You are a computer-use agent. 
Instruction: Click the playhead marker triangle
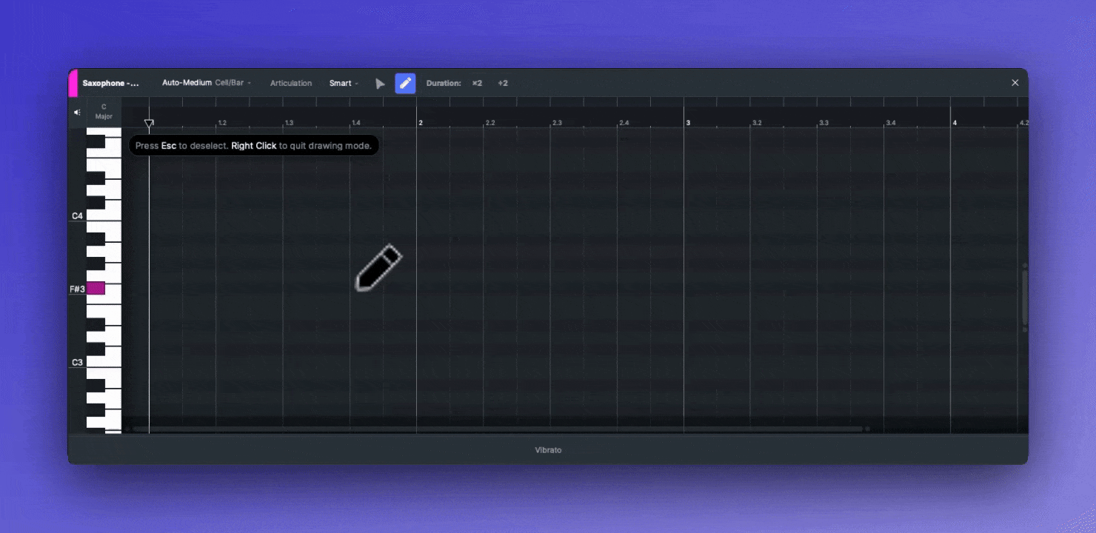point(149,124)
